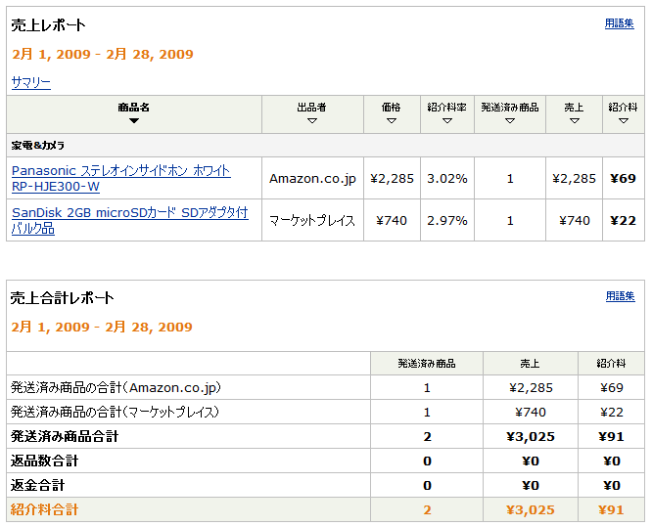This screenshot has width=652, height=527.
Task: Click the 売上合計レポート heading
Action: point(63,298)
